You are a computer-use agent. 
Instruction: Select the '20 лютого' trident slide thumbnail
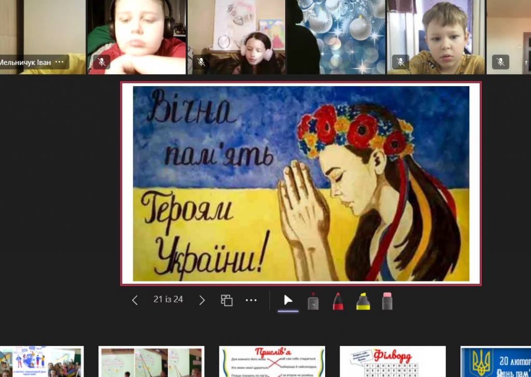tap(496, 361)
